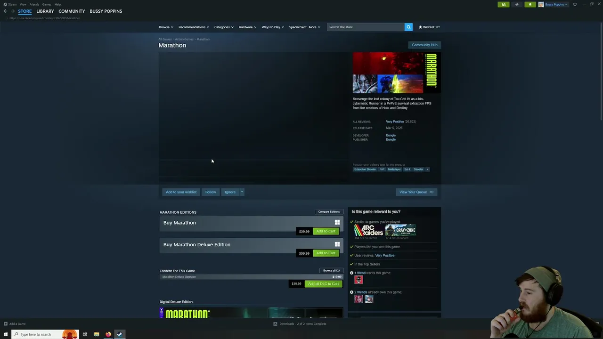603x339 pixels.
Task: Expand the Recommendations dropdown
Action: (194, 27)
